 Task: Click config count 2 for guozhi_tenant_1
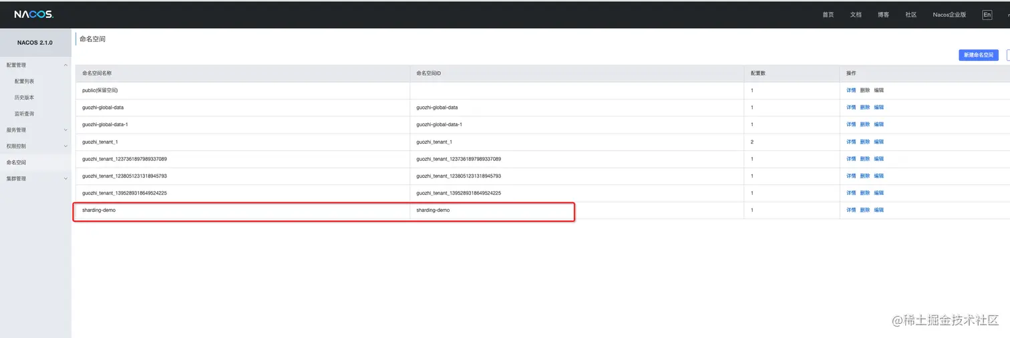(752, 142)
